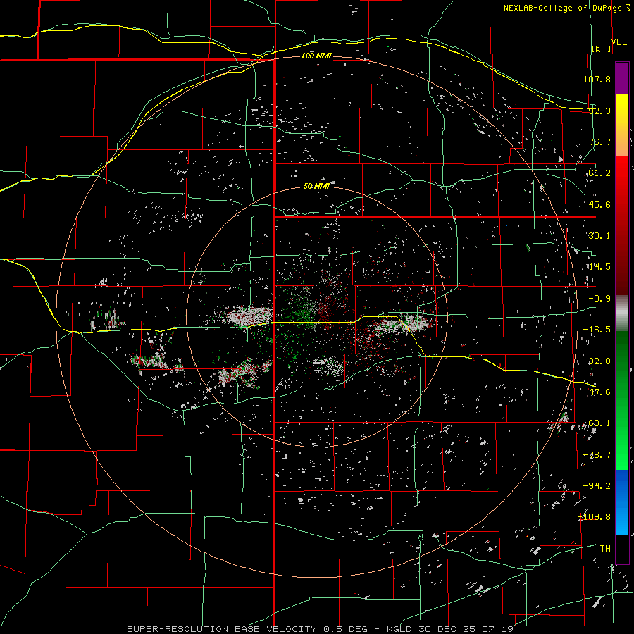Viewport: 634px width, 634px height.
Task: Click the TH threshold label
Action: (605, 549)
